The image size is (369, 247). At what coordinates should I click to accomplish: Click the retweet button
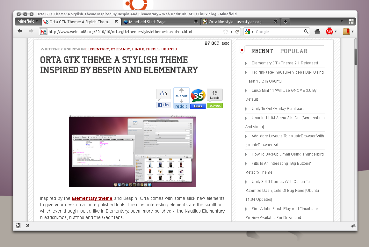[215, 105]
